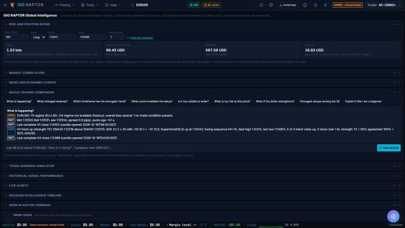Move News and Economic Events section up
The width and height of the screenshot is (405, 228).
tap(394, 83)
